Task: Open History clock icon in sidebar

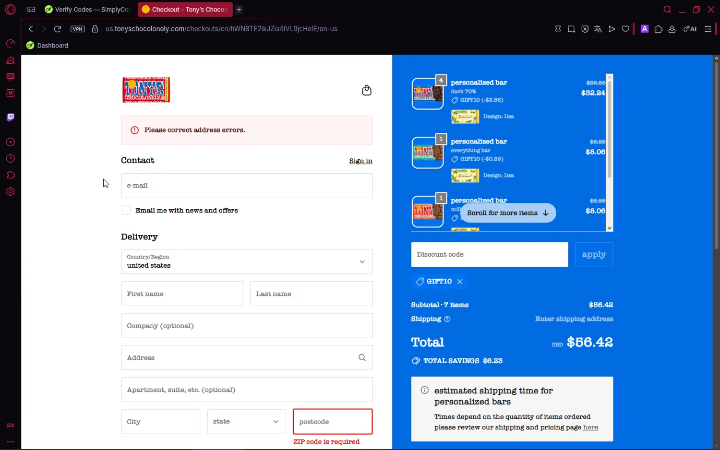Action: click(11, 158)
